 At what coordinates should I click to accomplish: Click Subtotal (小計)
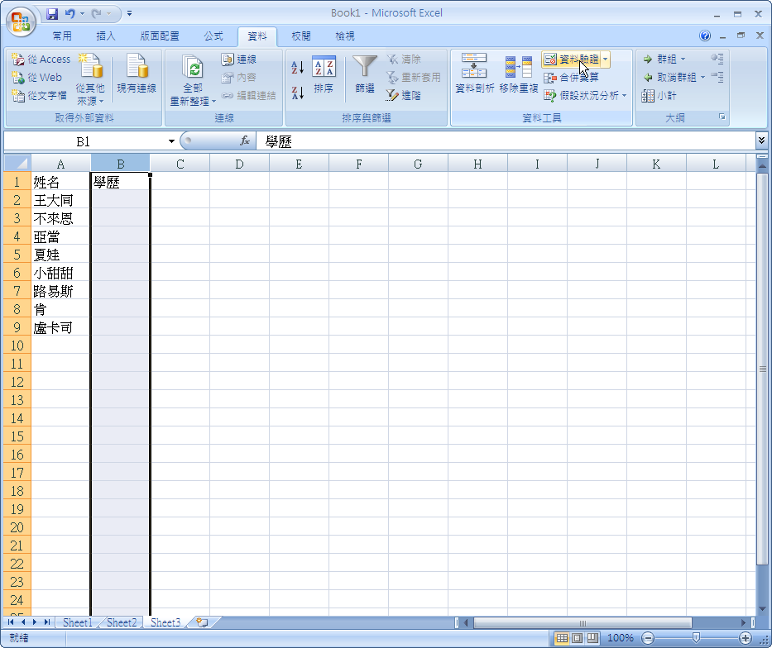(659, 95)
